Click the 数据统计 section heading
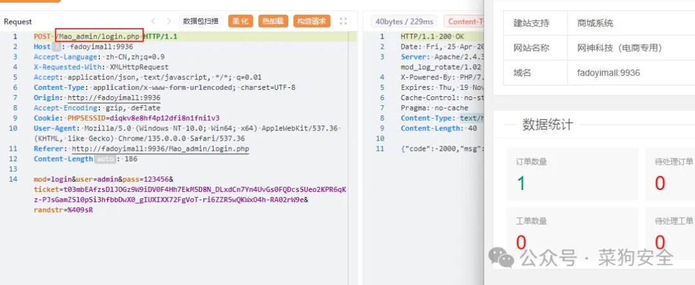The image size is (695, 285). pyautogui.click(x=548, y=125)
